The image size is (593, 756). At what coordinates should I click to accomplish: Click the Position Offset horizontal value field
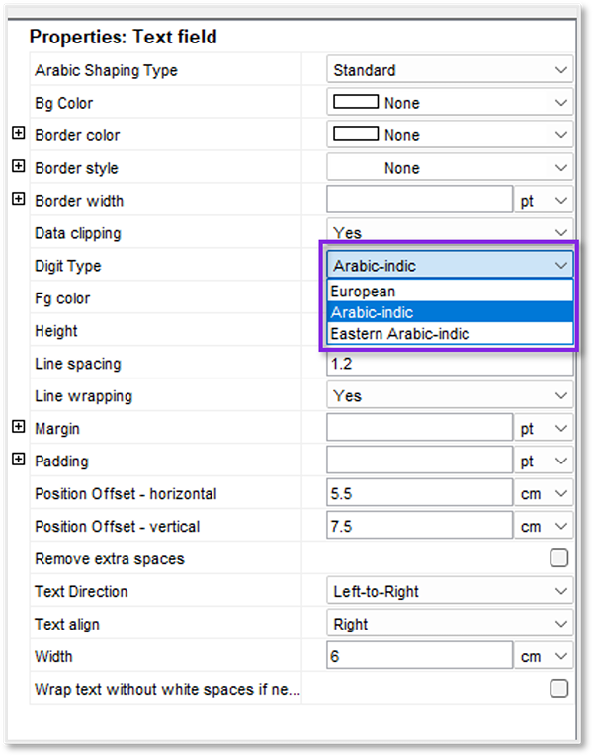(419, 493)
